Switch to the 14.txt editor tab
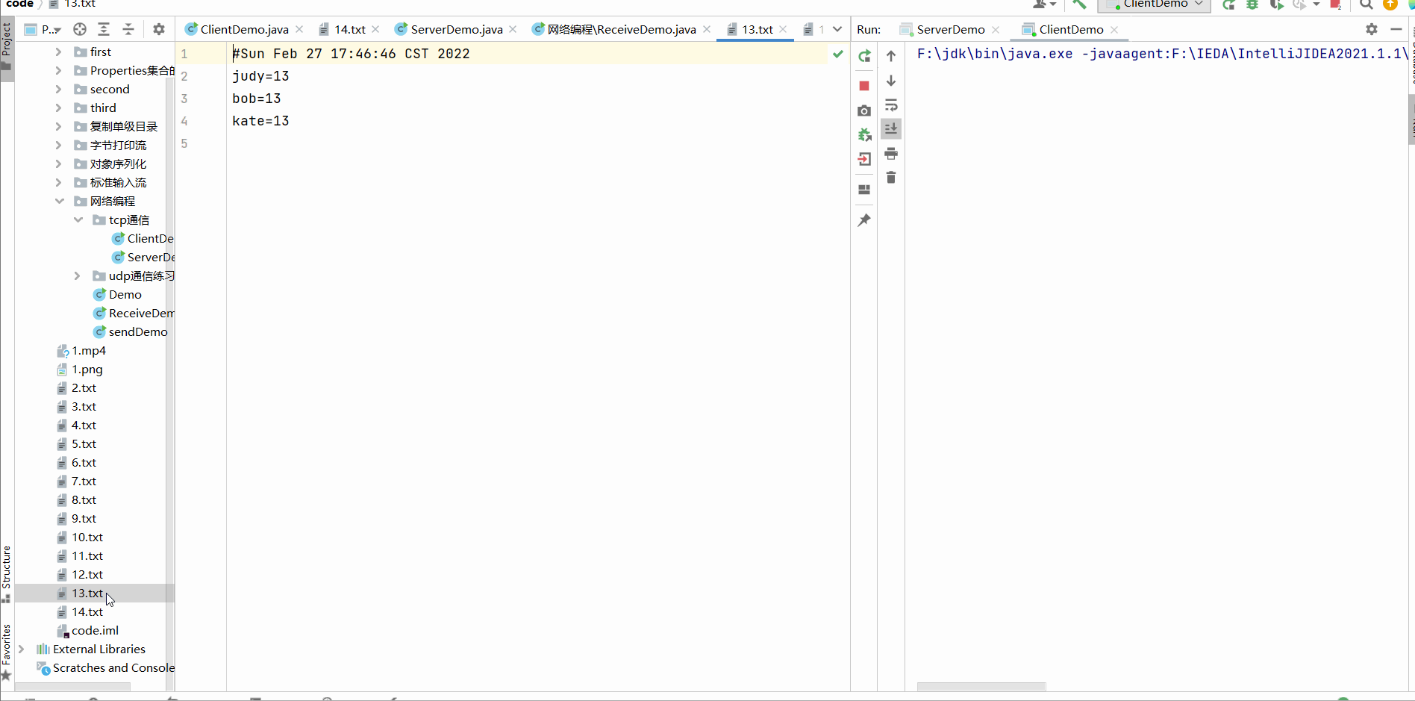 click(349, 29)
